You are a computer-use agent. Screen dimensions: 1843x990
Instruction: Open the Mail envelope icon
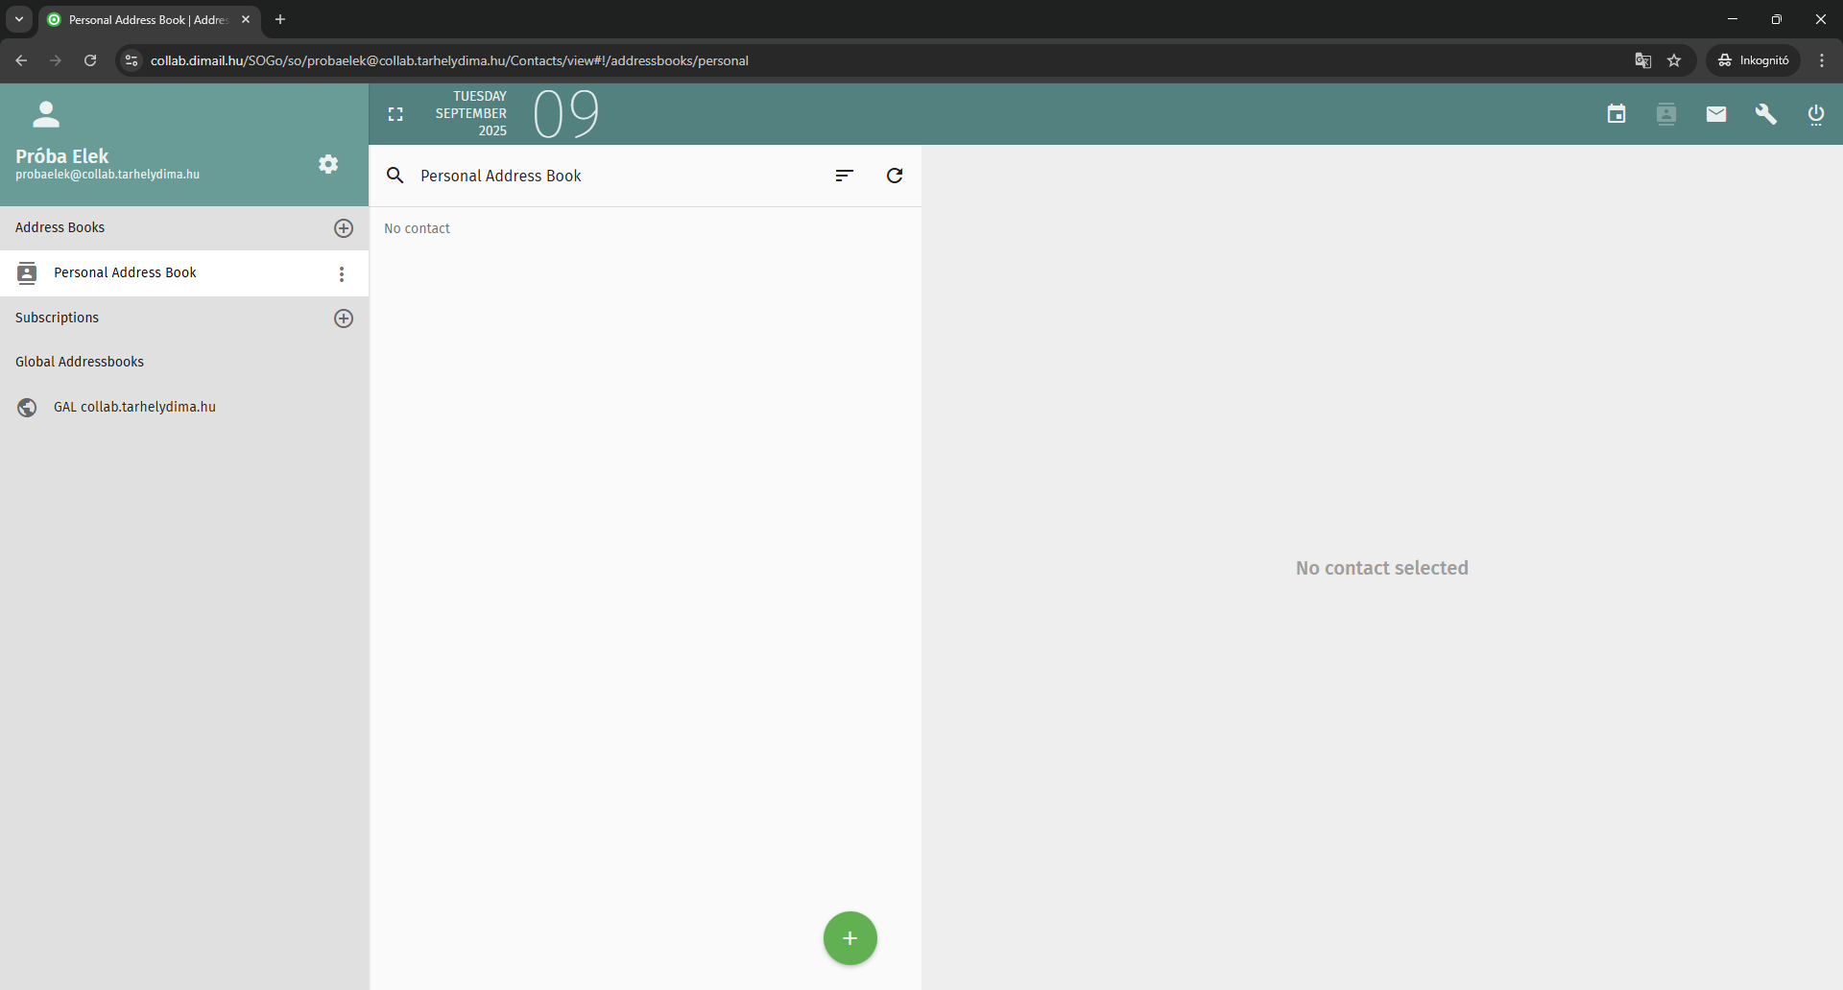1716,114
